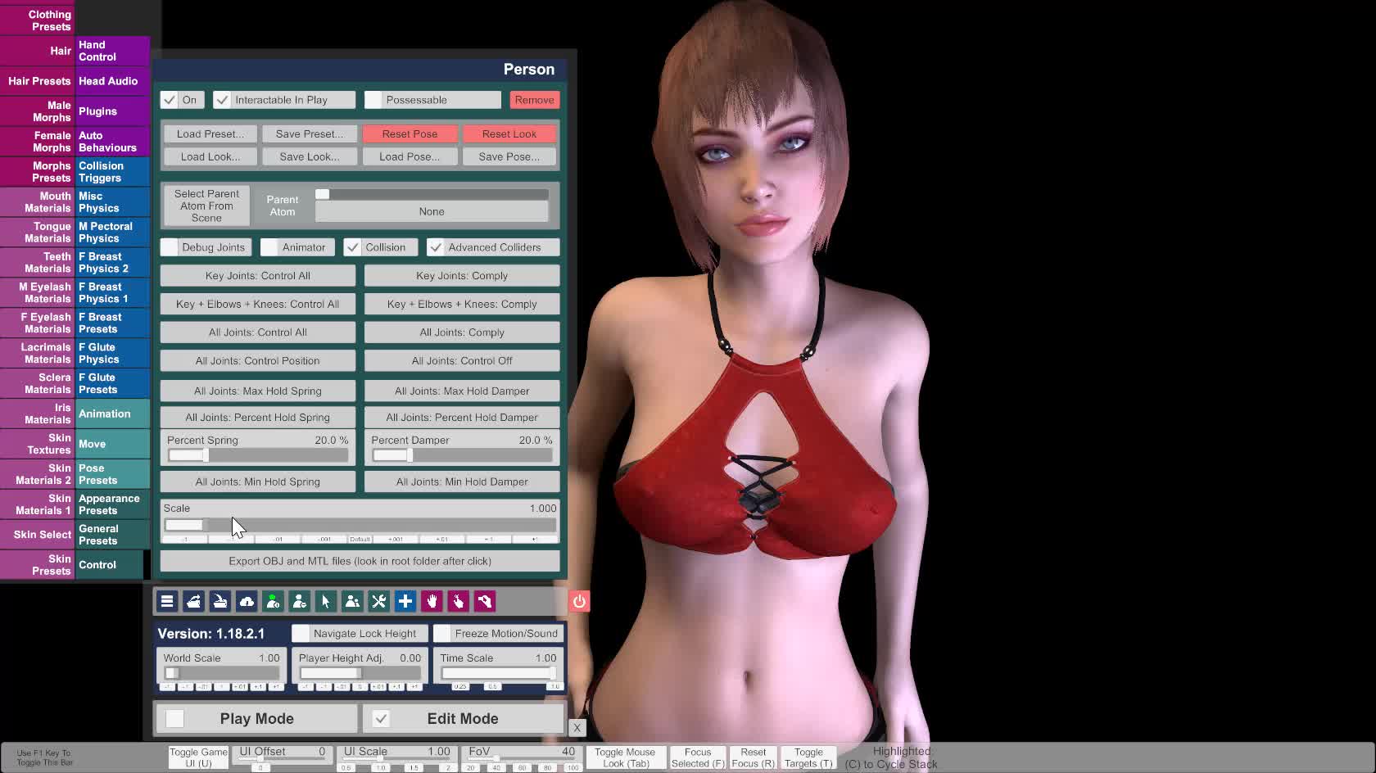This screenshot has width=1376, height=773.
Task: Click the Time Scale slider
Action: [498, 673]
